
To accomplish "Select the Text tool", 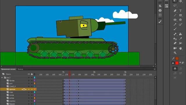I will tap(180, 11).
